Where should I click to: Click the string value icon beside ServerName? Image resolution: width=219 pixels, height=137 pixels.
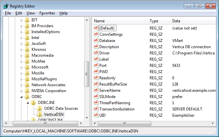(x=96, y=90)
